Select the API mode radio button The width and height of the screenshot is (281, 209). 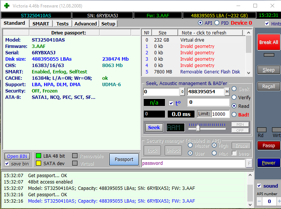point(200,23)
